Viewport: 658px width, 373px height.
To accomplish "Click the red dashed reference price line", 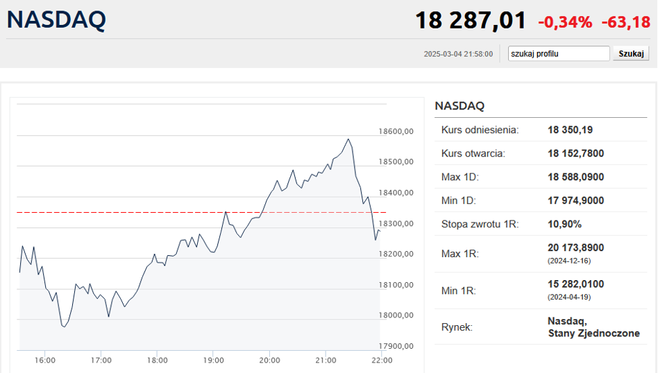I will point(201,212).
